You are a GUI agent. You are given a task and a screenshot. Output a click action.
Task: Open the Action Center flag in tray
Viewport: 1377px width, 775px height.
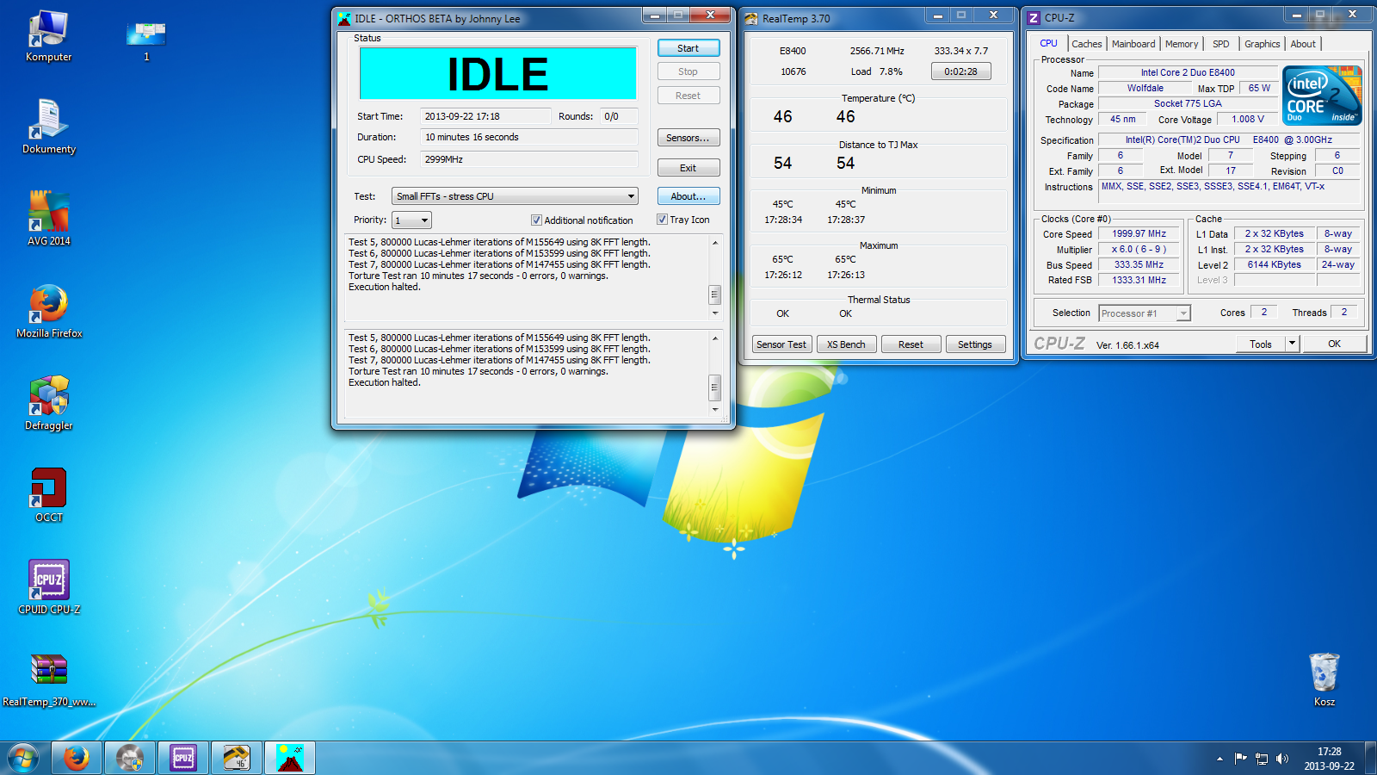pyautogui.click(x=1240, y=759)
